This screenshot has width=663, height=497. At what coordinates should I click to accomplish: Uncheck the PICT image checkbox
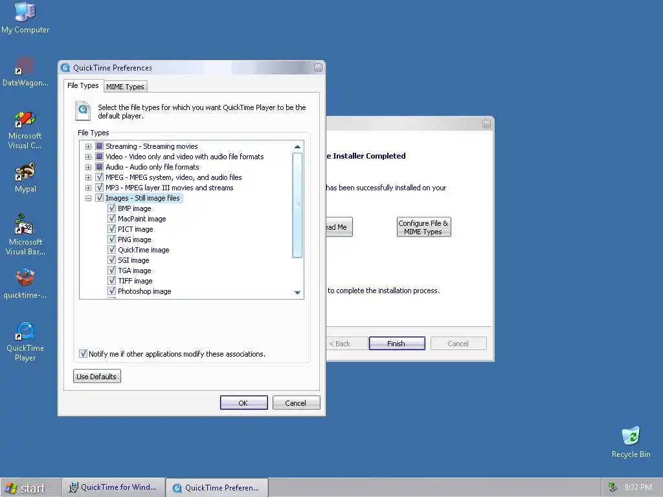click(111, 229)
